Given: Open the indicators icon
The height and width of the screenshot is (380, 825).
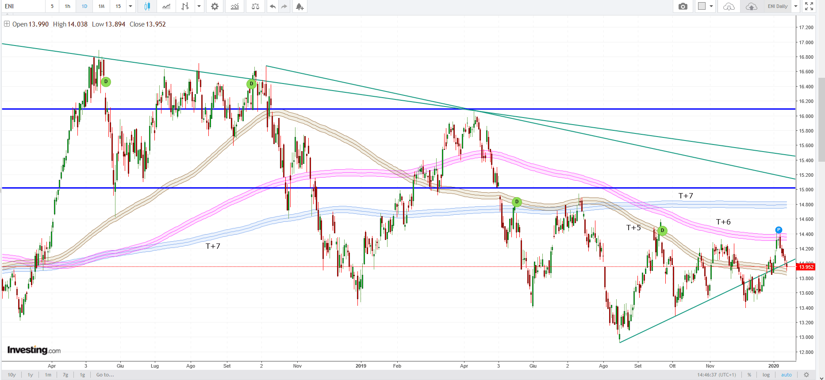Looking at the screenshot, I should [234, 6].
